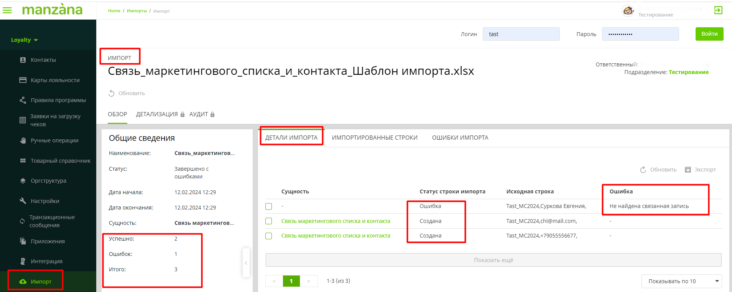This screenshot has height=292, width=732.
Task: Click the logout icon in header
Action: tap(718, 10)
